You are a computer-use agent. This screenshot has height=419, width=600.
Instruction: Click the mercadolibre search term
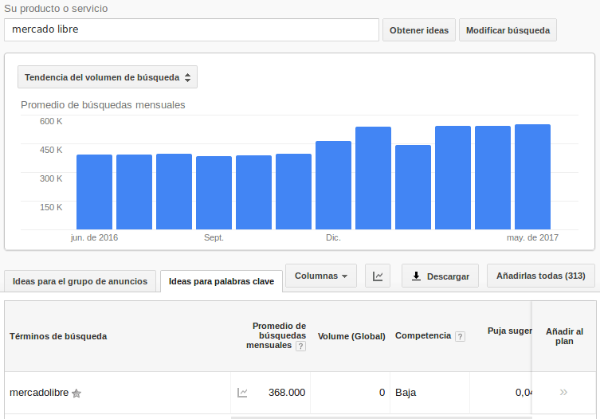click(39, 393)
